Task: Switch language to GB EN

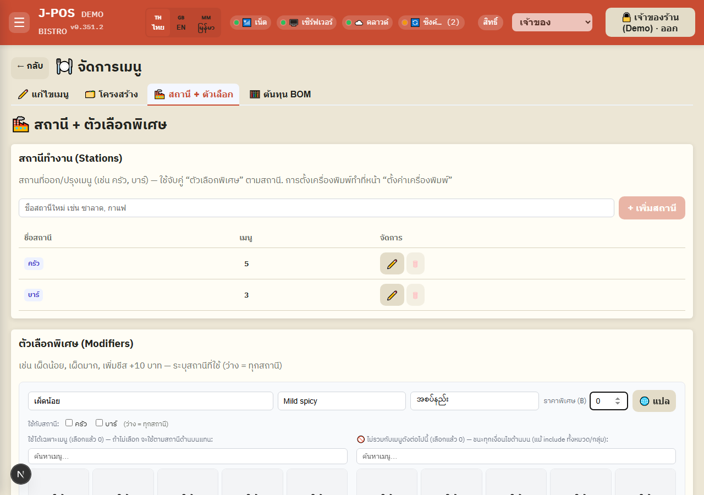Action: tap(181, 23)
